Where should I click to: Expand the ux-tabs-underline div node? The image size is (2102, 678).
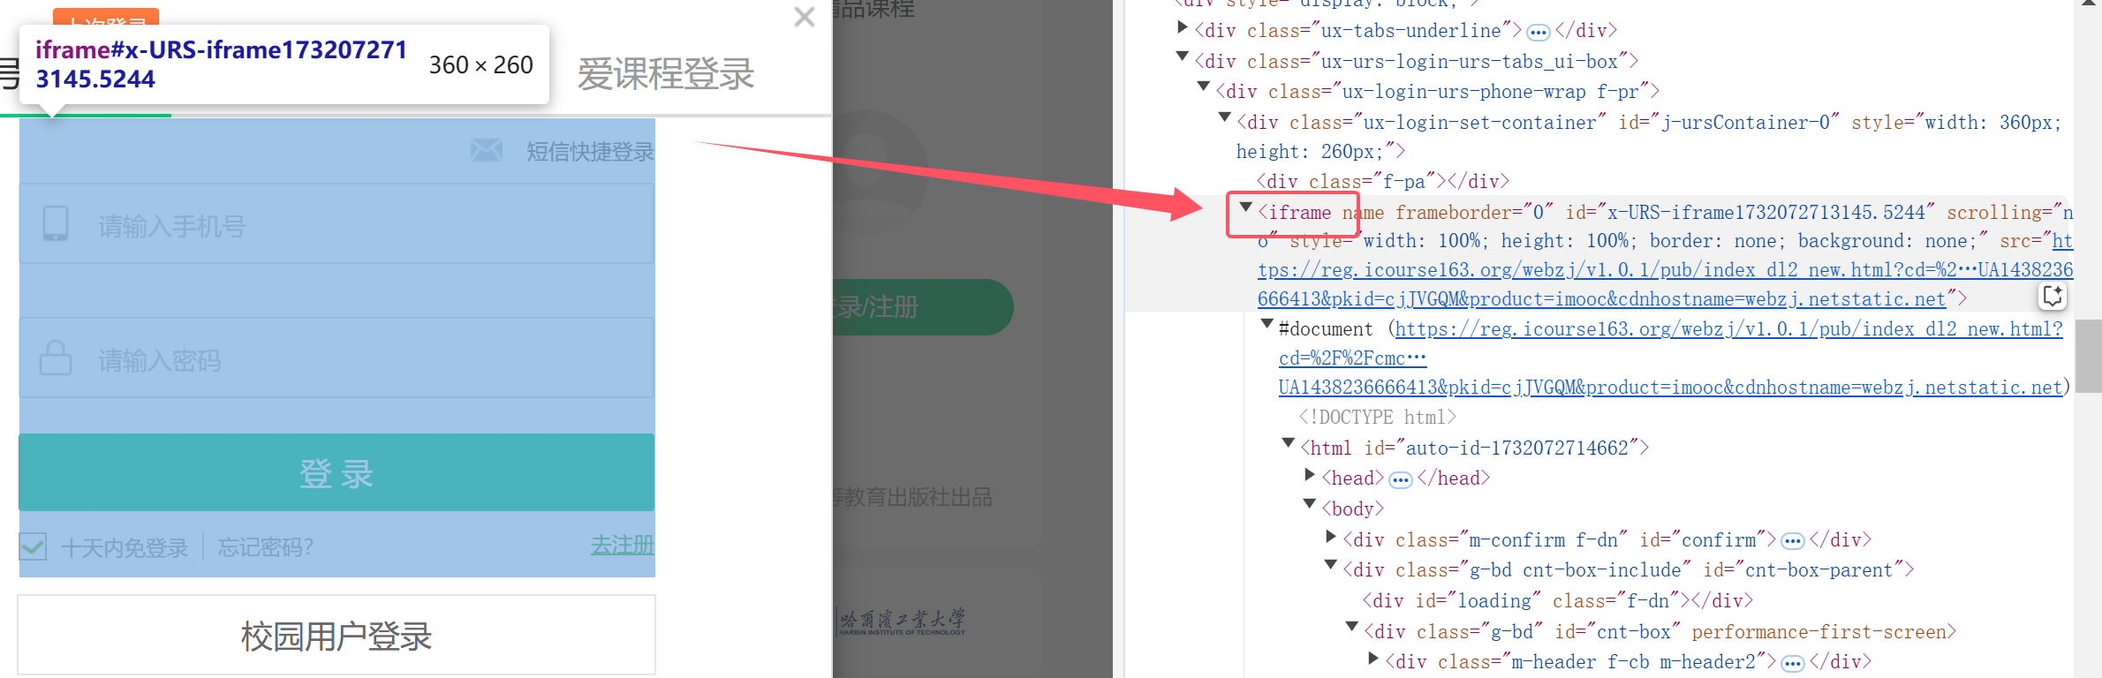pyautogui.click(x=1183, y=27)
